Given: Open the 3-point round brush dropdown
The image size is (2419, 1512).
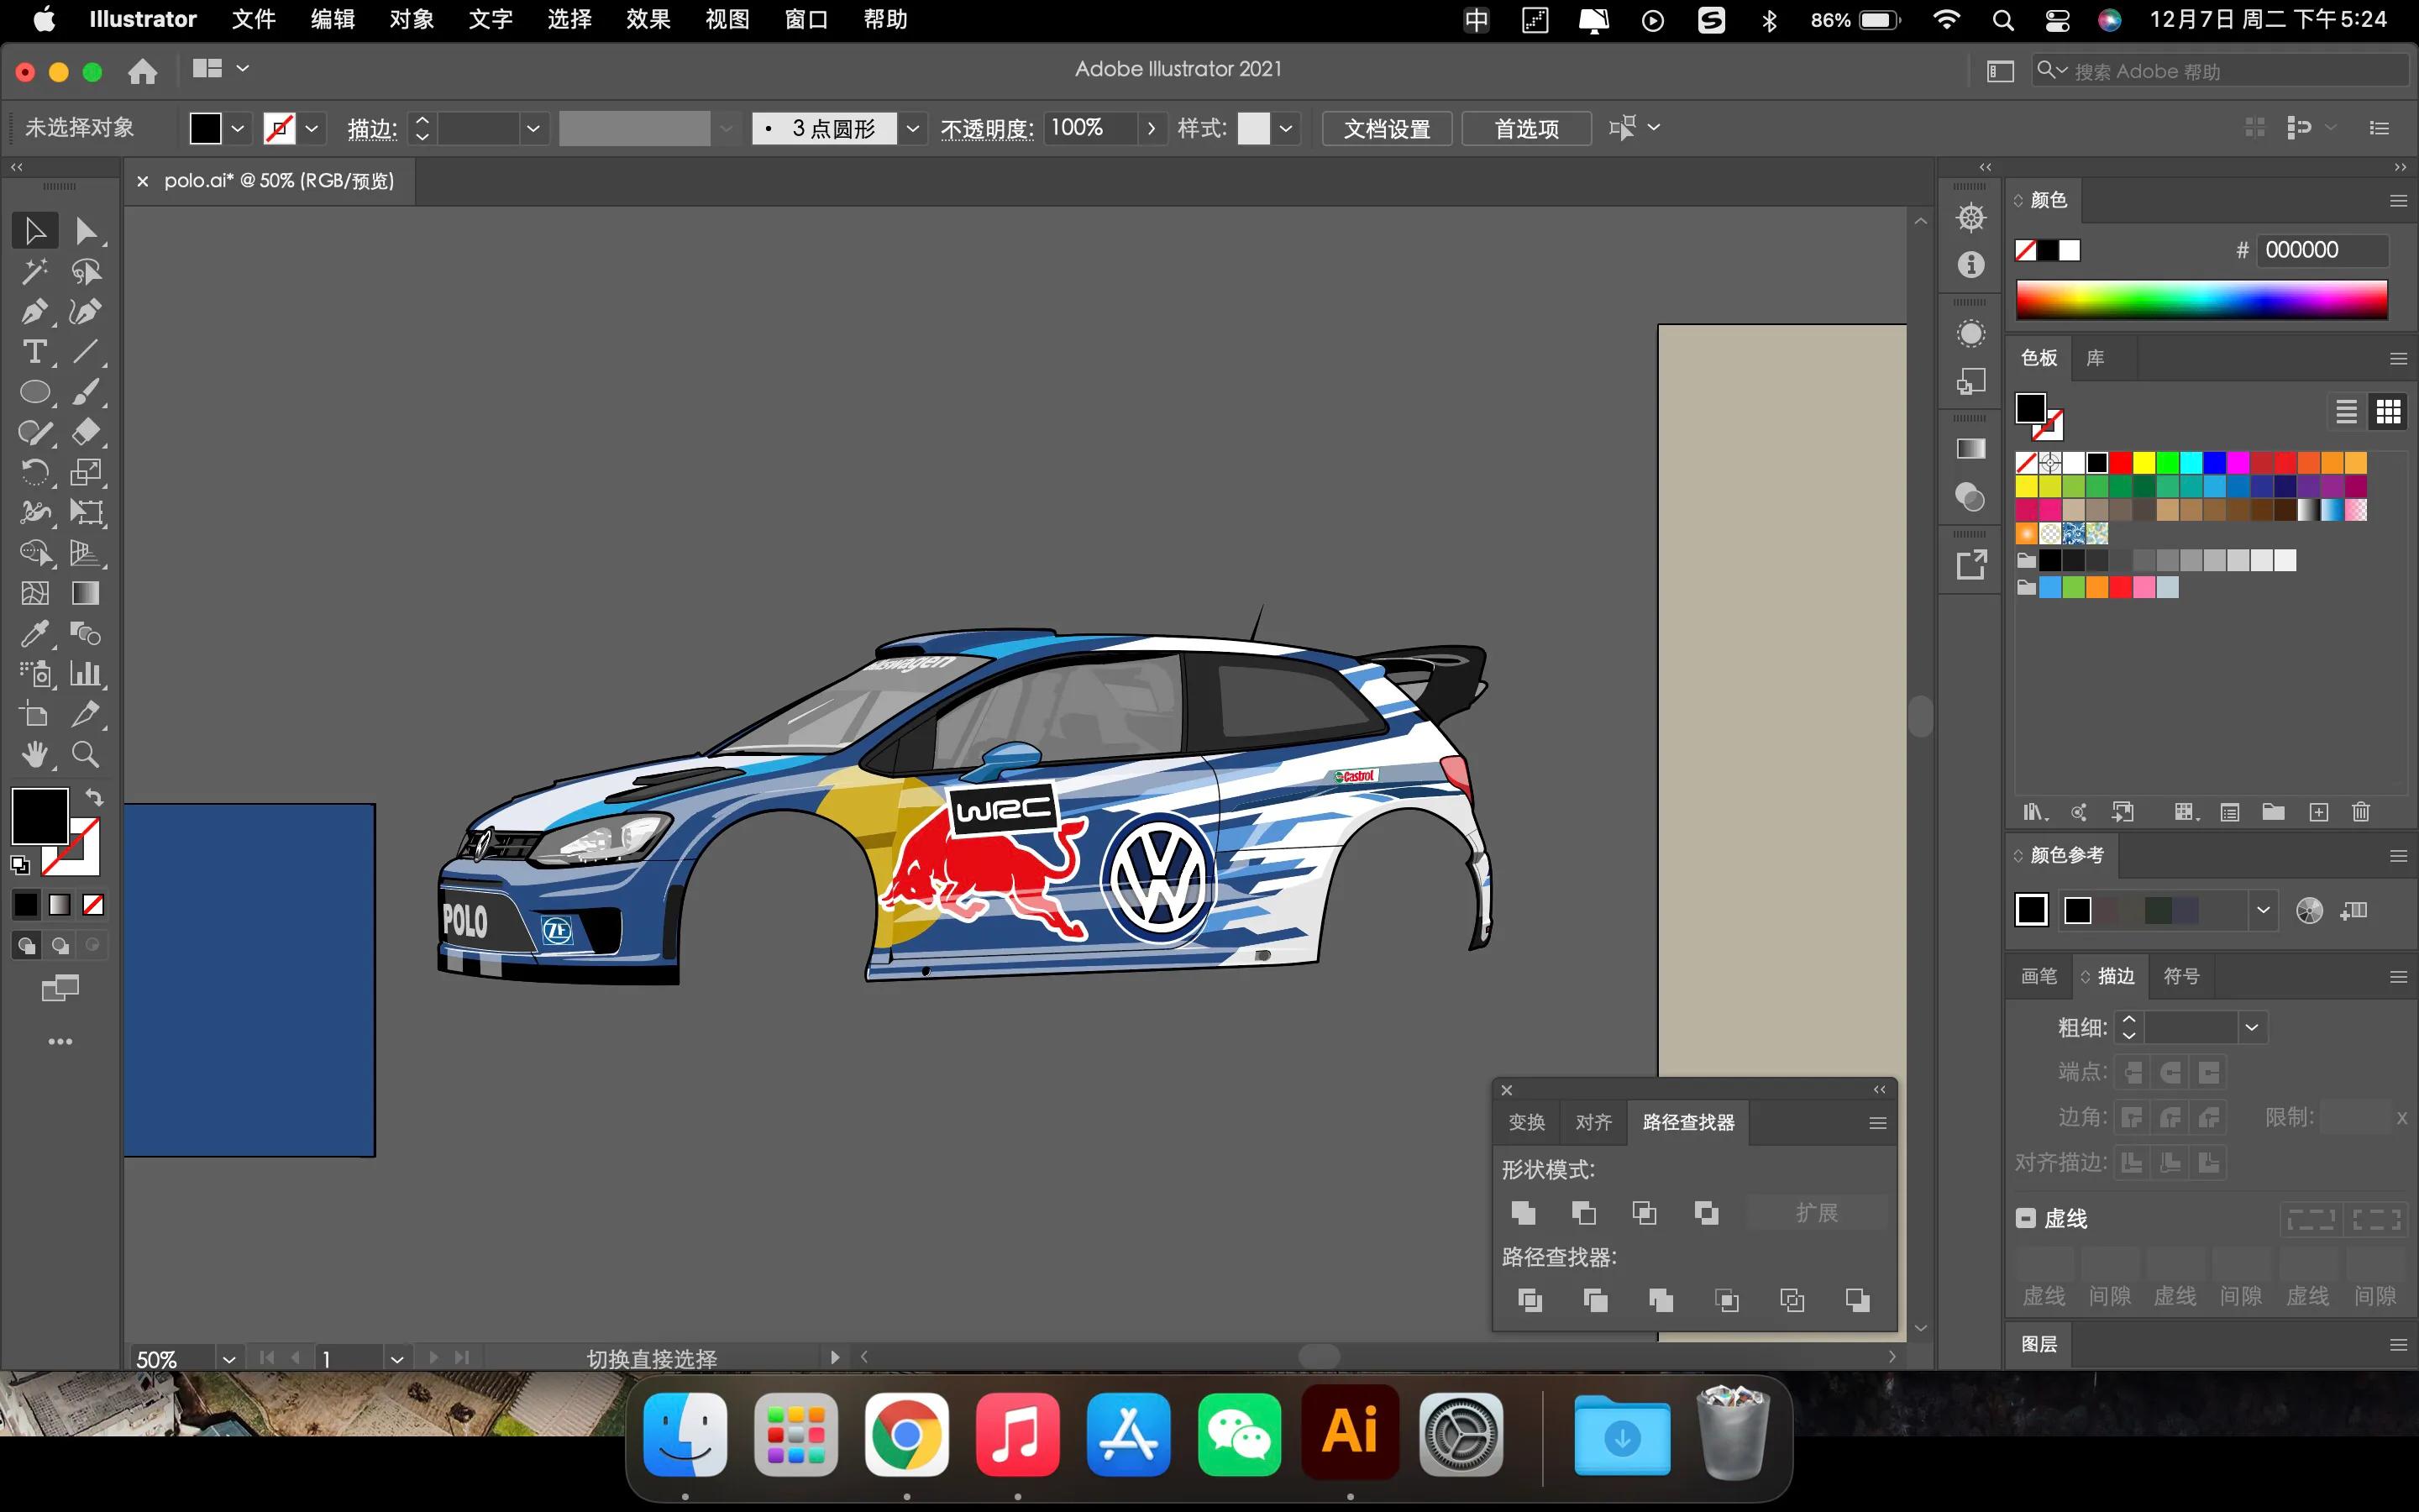Looking at the screenshot, I should pyautogui.click(x=913, y=128).
